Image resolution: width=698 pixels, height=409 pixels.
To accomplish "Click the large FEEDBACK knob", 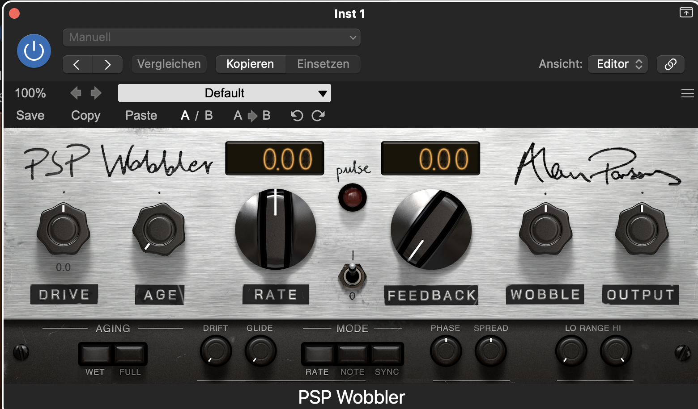I will coord(431,230).
